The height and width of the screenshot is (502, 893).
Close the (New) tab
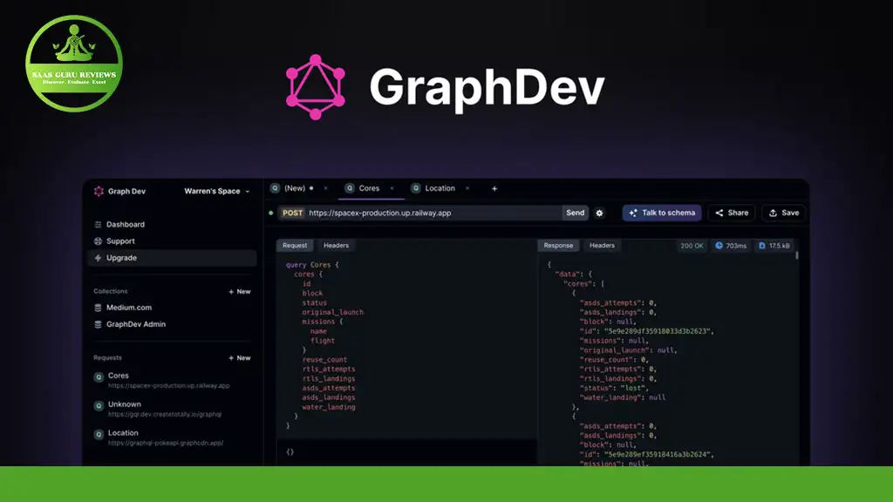point(326,188)
